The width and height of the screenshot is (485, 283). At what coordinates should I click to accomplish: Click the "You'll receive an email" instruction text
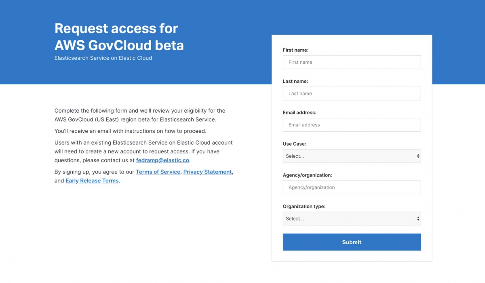130,131
